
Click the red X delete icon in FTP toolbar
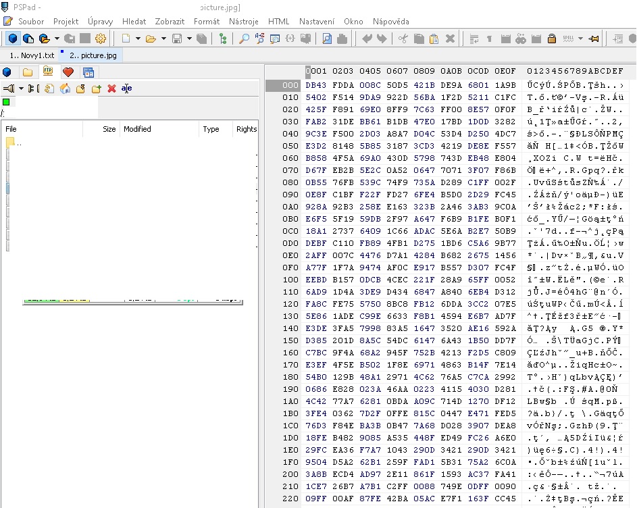coord(111,88)
